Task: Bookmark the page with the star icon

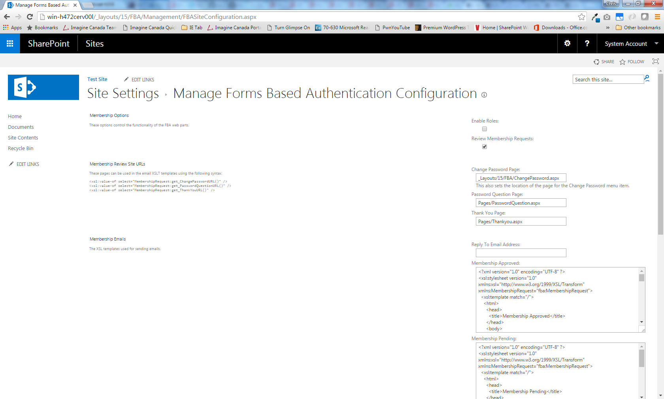Action: 581,17
